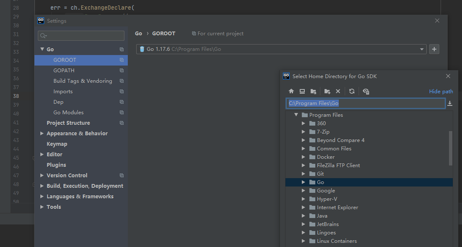Open recent path history arrow
462x247 pixels.
[x=450, y=103]
